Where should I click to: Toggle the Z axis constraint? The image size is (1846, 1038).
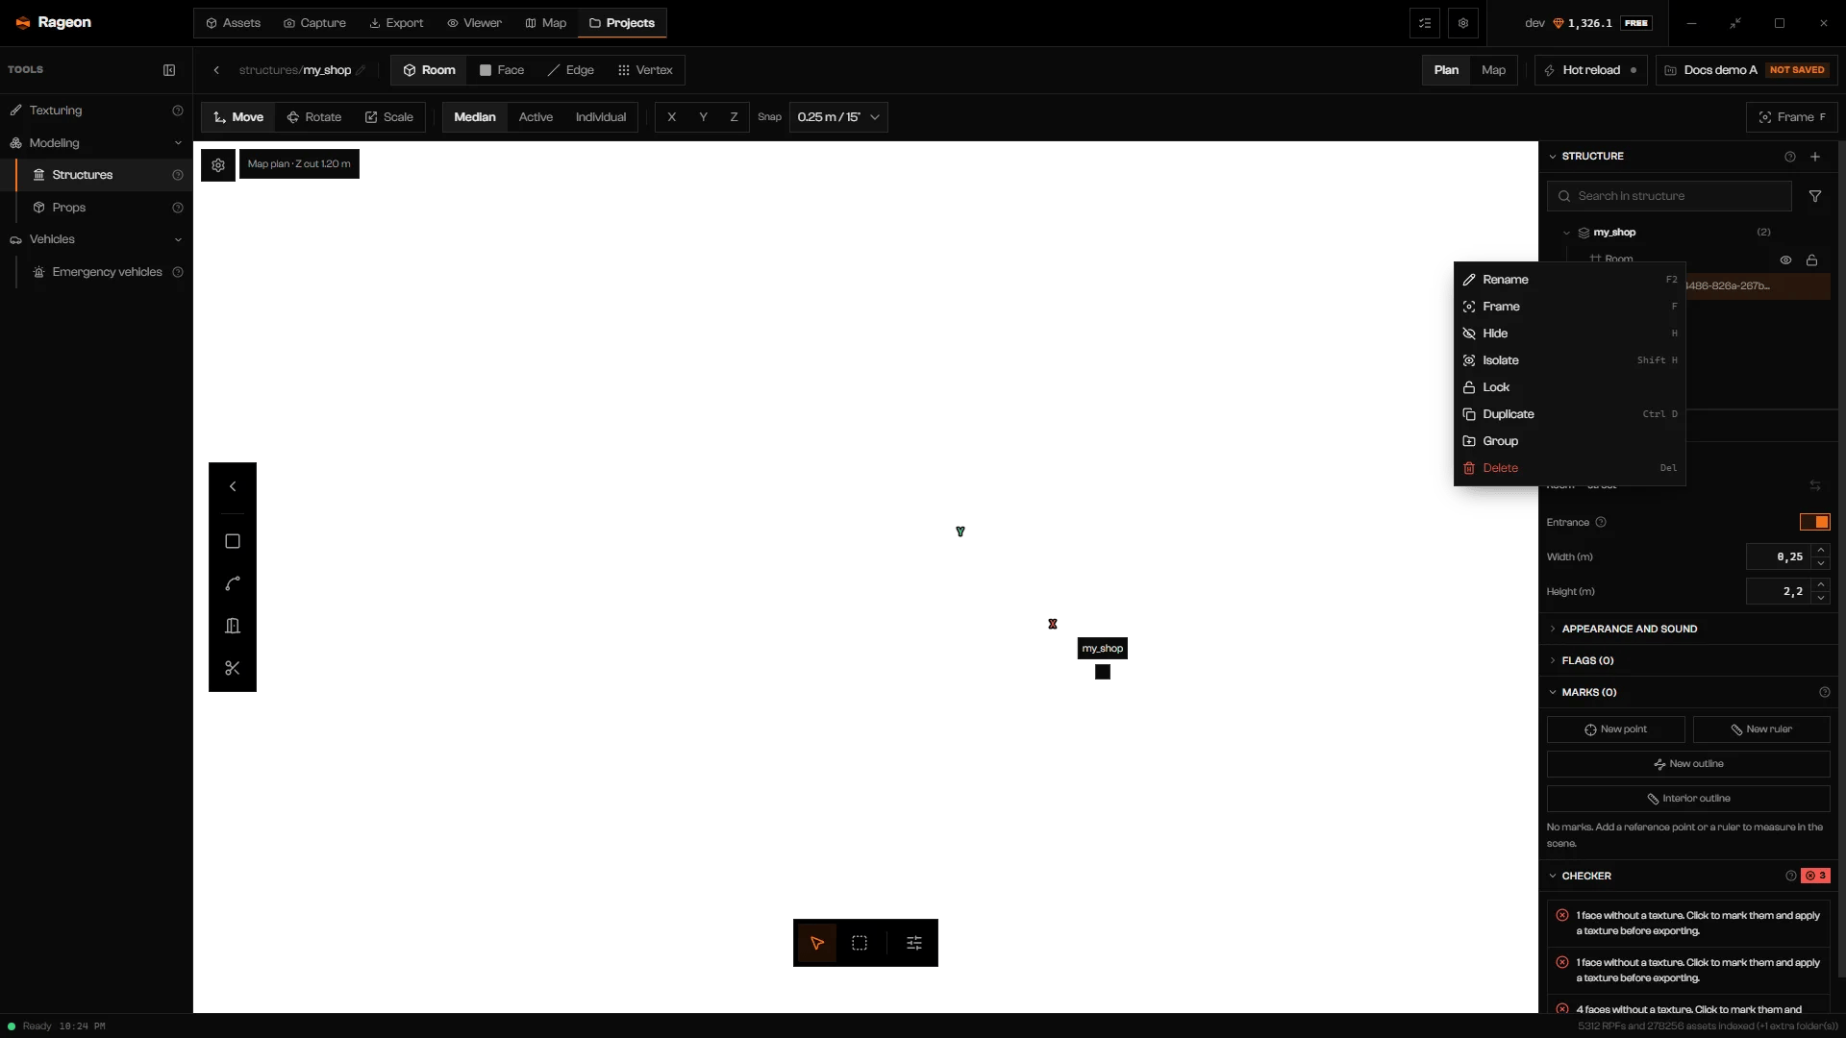(x=734, y=117)
